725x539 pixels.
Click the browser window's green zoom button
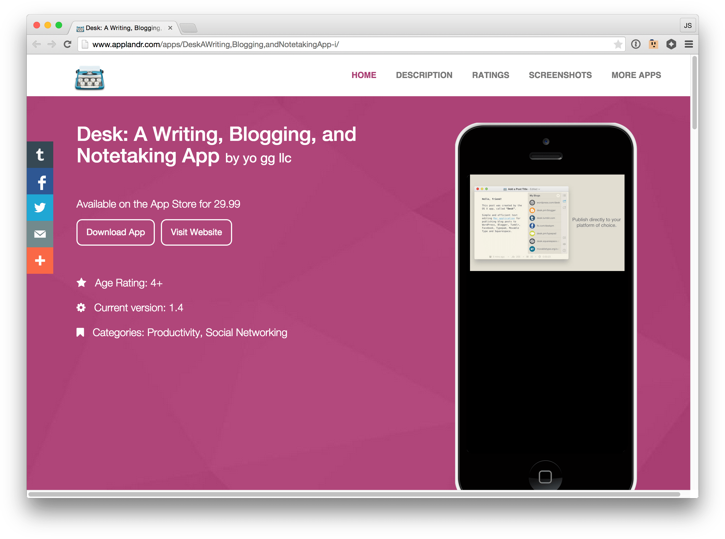click(59, 25)
